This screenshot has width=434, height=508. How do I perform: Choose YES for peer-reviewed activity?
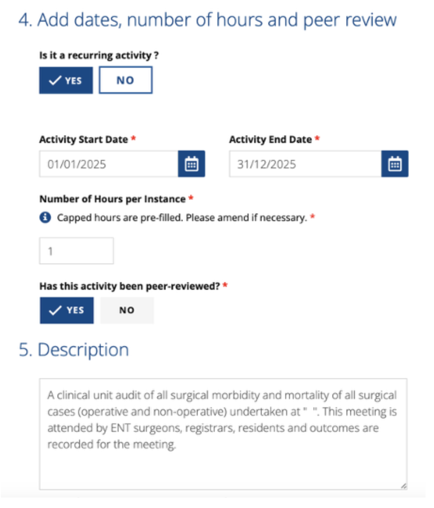[66, 310]
